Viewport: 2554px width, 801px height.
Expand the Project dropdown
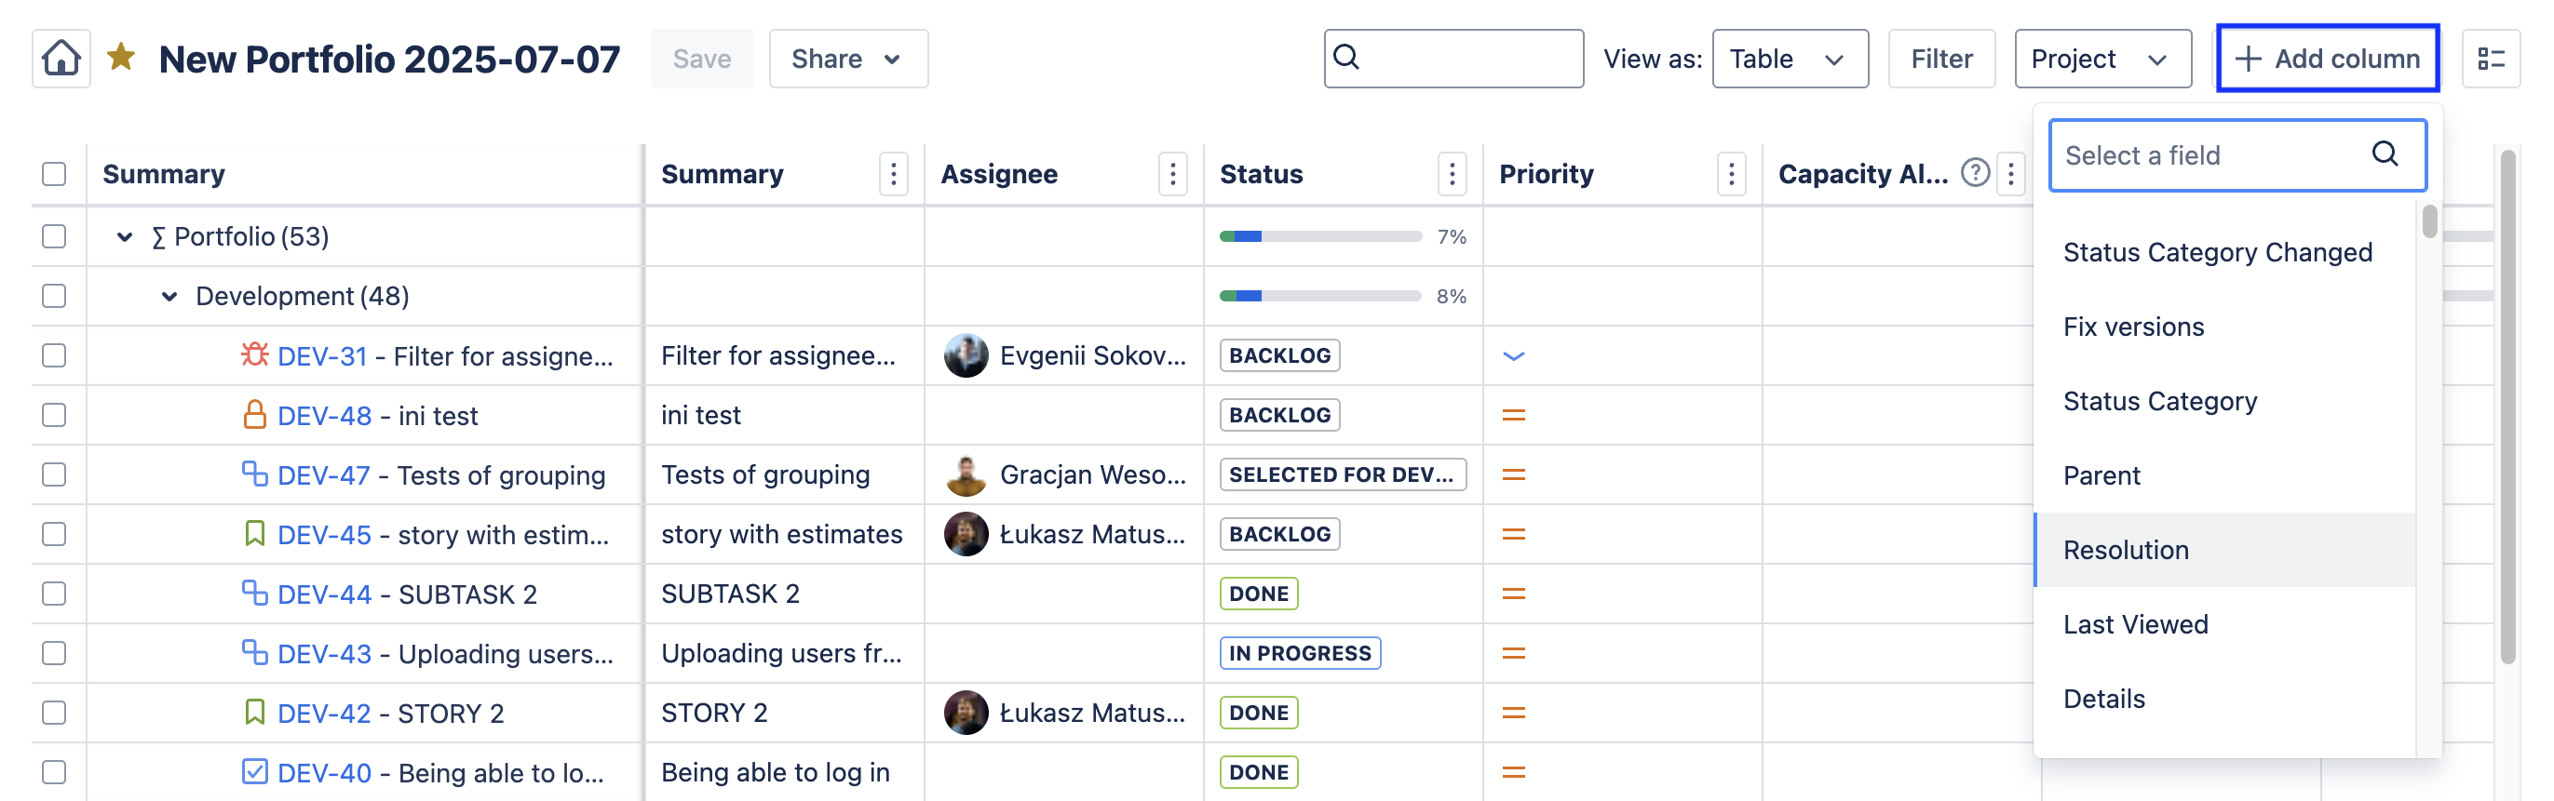pos(2101,59)
